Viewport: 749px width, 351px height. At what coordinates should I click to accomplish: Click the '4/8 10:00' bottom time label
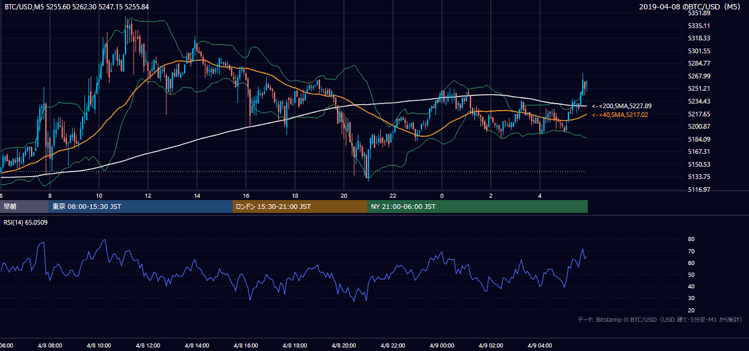click(98, 345)
